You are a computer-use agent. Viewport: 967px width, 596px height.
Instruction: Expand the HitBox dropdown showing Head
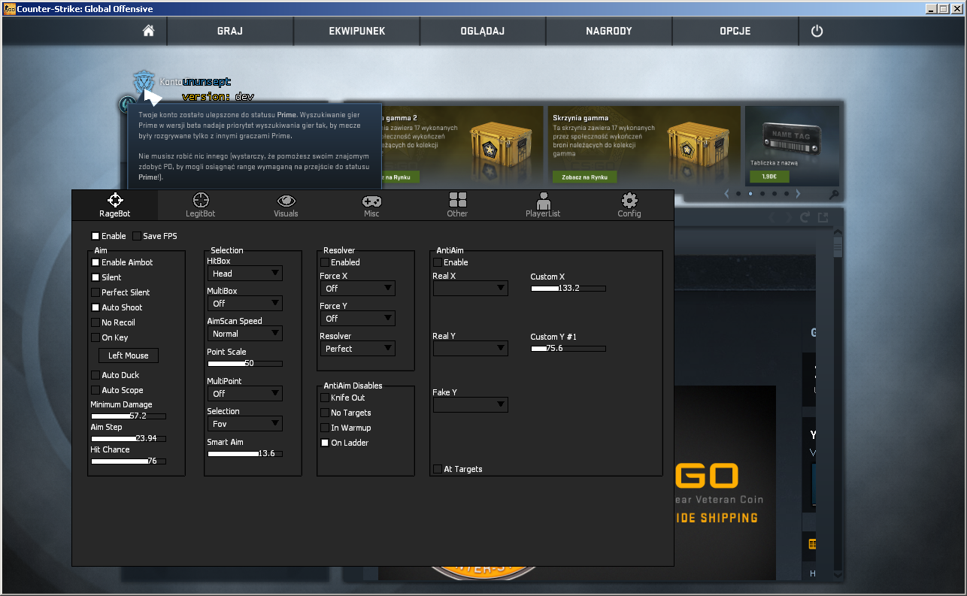244,274
